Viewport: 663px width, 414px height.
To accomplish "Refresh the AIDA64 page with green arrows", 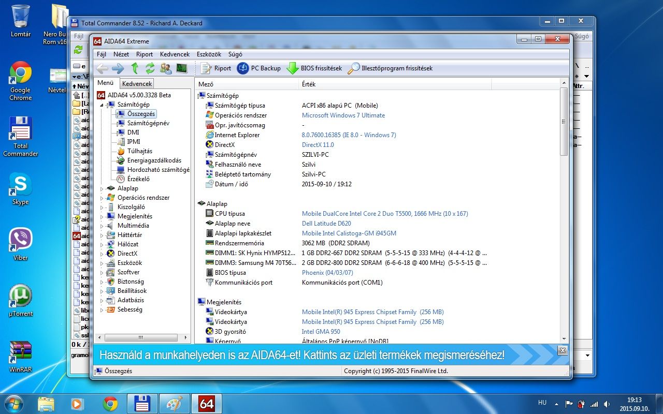I will point(150,68).
